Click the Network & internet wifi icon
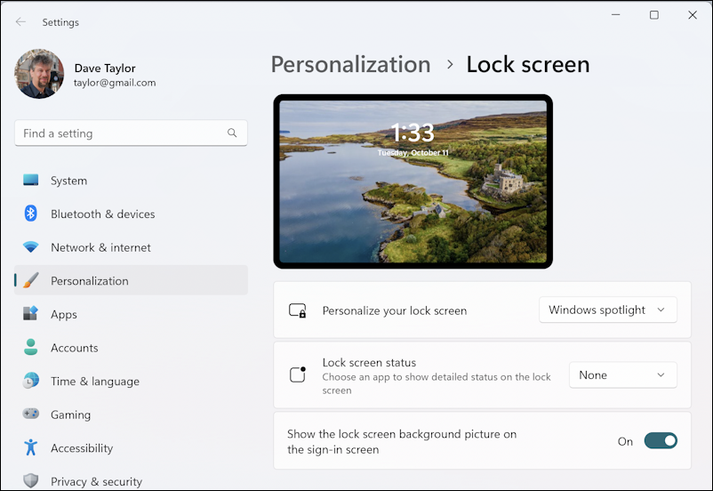 point(31,247)
